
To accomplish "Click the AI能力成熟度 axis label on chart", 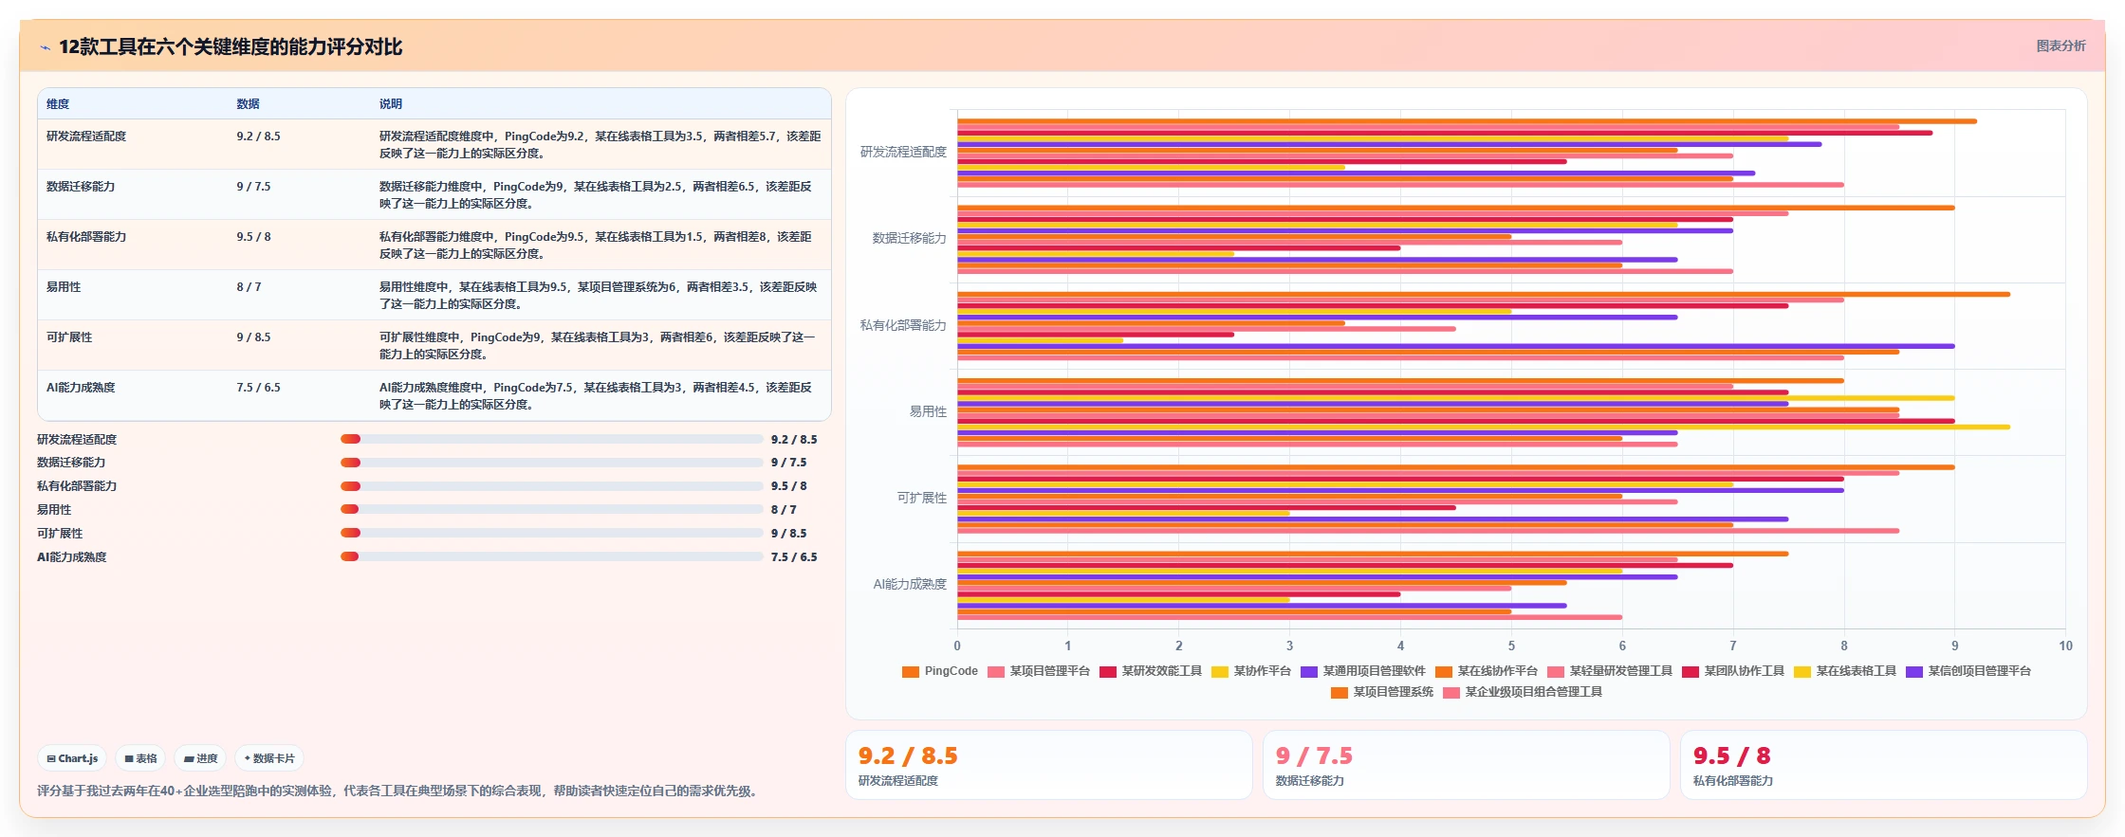I will click(910, 585).
